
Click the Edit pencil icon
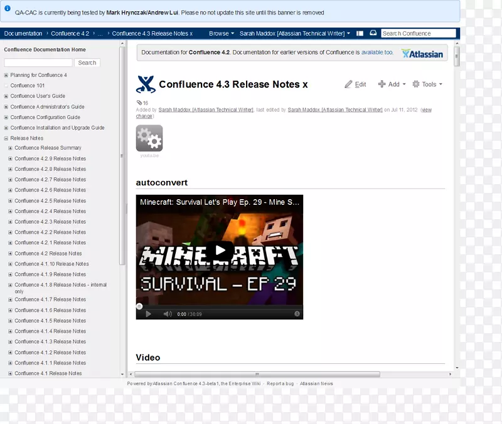point(348,85)
